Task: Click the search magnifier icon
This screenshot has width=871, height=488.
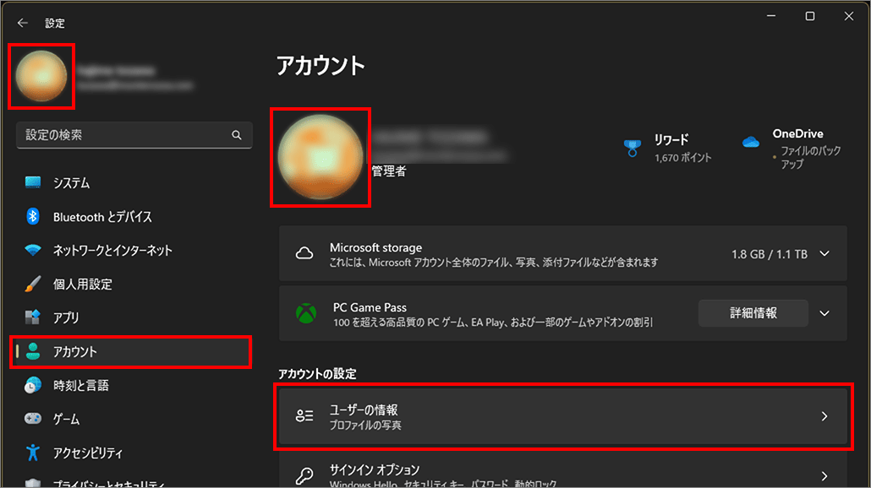Action: (237, 135)
